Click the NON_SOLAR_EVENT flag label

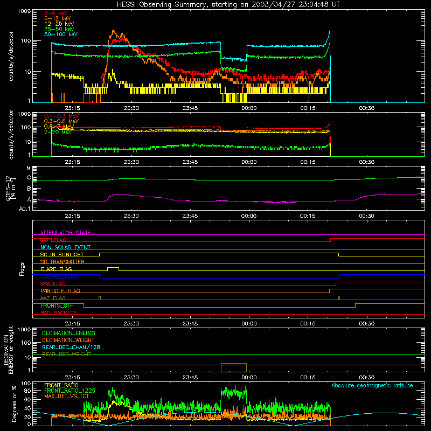pyautogui.click(x=65, y=247)
